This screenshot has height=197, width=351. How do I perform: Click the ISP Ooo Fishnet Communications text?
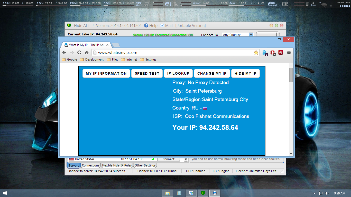coord(211,116)
